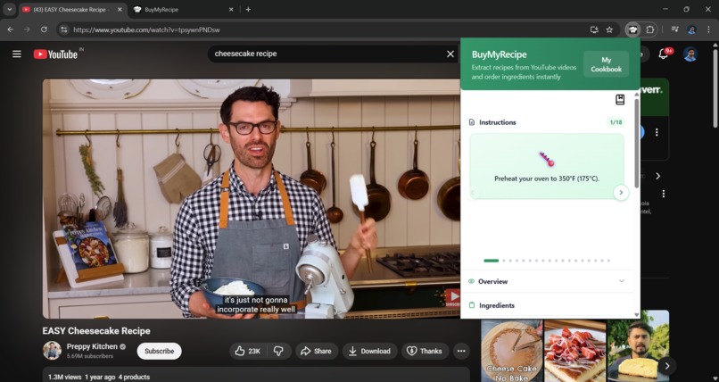Click the Instructions section heading
This screenshot has width=719, height=382.
pos(497,122)
